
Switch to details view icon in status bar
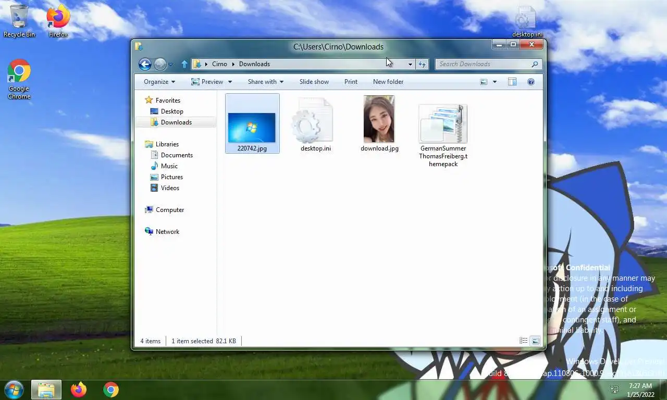pyautogui.click(x=524, y=341)
